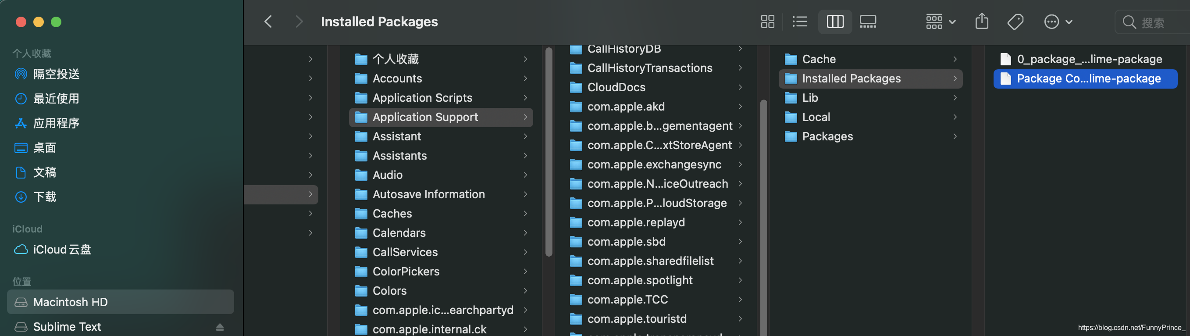The image size is (1190, 336).
Task: Select the Local folder
Action: (x=870, y=117)
